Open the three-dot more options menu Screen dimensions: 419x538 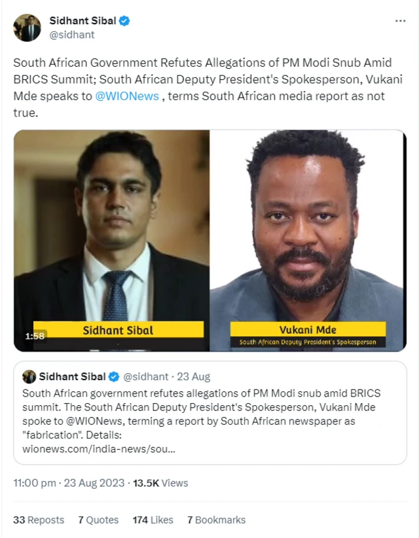click(401, 22)
